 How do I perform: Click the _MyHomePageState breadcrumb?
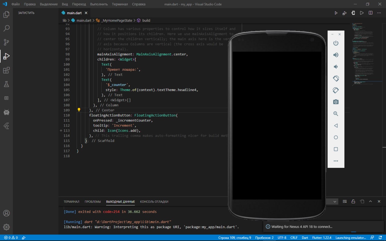117,20
